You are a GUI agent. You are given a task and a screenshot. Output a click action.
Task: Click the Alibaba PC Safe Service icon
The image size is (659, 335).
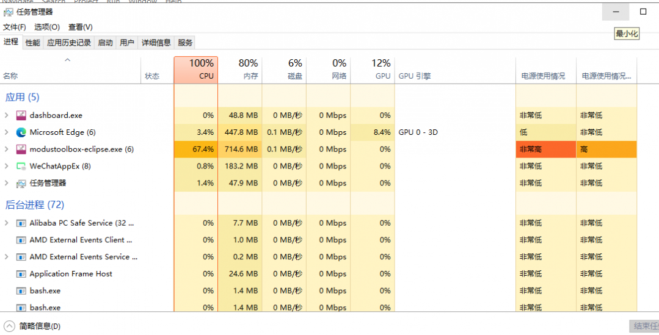coord(21,223)
